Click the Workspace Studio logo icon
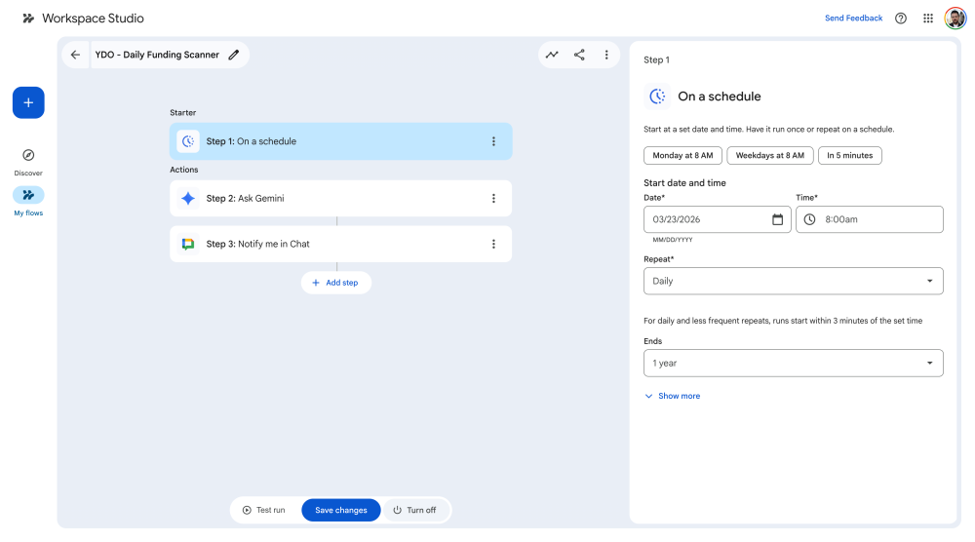975x542 pixels. (28, 19)
